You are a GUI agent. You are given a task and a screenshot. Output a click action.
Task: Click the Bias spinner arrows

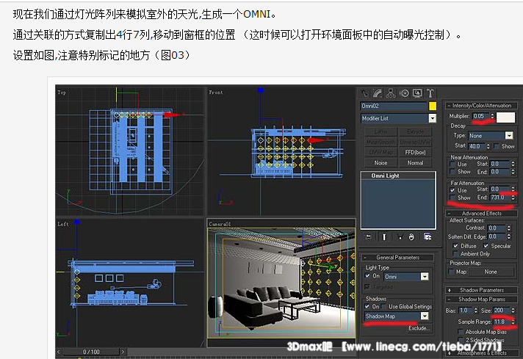[x=476, y=311]
